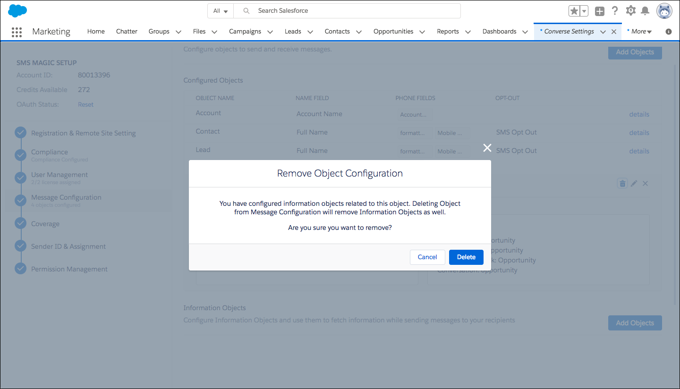The width and height of the screenshot is (680, 389).
Task: Click the Account ID value 80013396
Action: coord(94,75)
